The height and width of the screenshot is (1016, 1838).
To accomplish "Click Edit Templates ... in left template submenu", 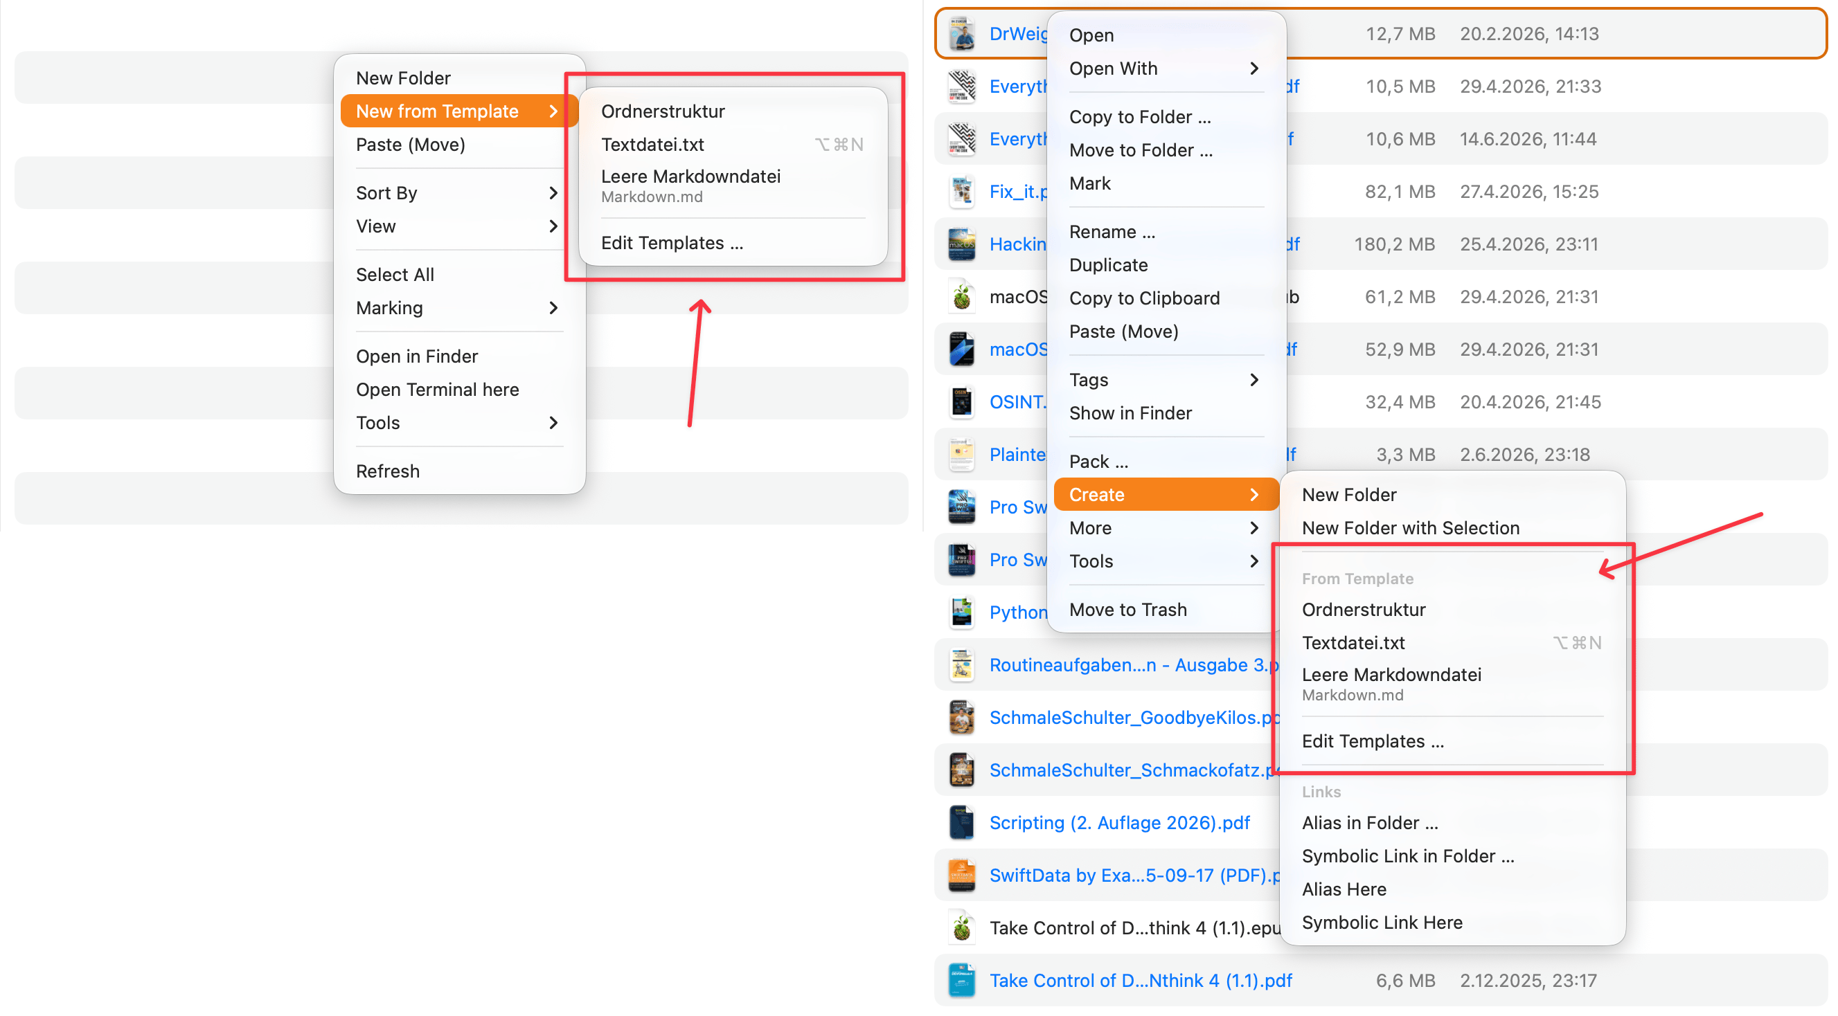I will pos(733,243).
